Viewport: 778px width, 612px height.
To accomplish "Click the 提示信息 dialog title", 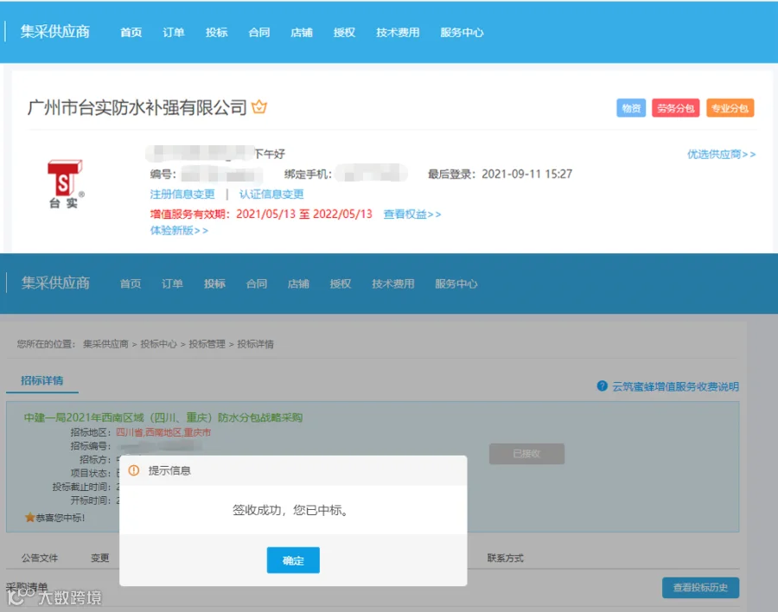I will coord(169,470).
